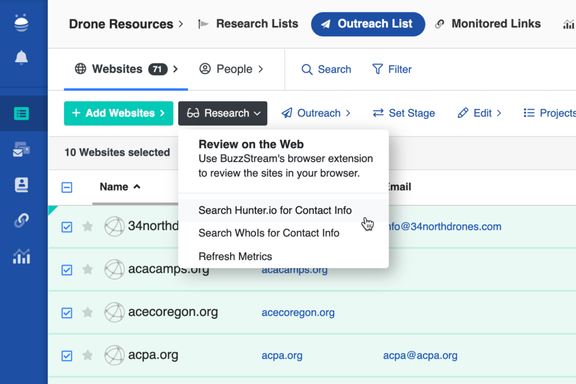Uncheck the acacamps.org row checkbox
This screenshot has width=576, height=384.
click(67, 270)
